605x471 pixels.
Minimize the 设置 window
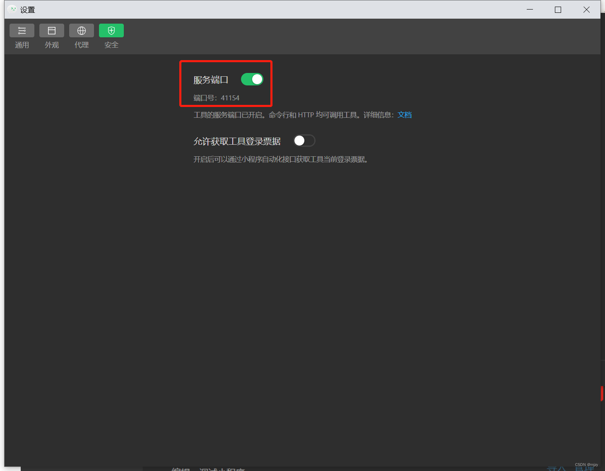(x=530, y=10)
